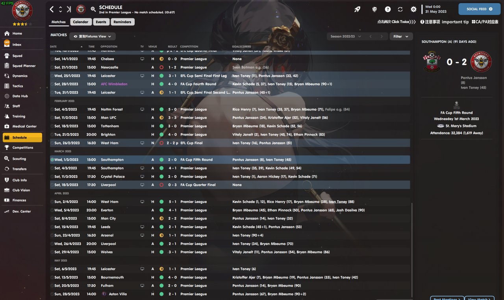Go forward with the right arrow
Image resolution: width=504 pixels, height=300 pixels.
(x=69, y=9)
